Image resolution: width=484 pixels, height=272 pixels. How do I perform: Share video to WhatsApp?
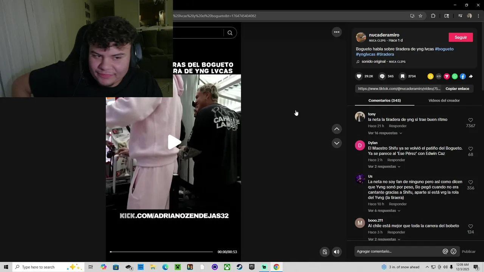(455, 76)
